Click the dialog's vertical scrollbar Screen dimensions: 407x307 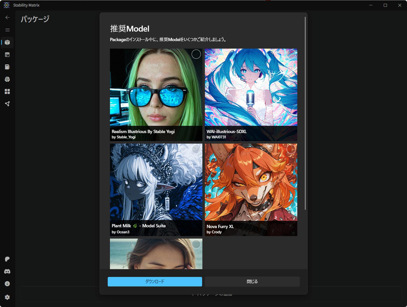[305, 113]
